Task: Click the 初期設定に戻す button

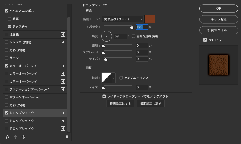Action: pos(151,104)
